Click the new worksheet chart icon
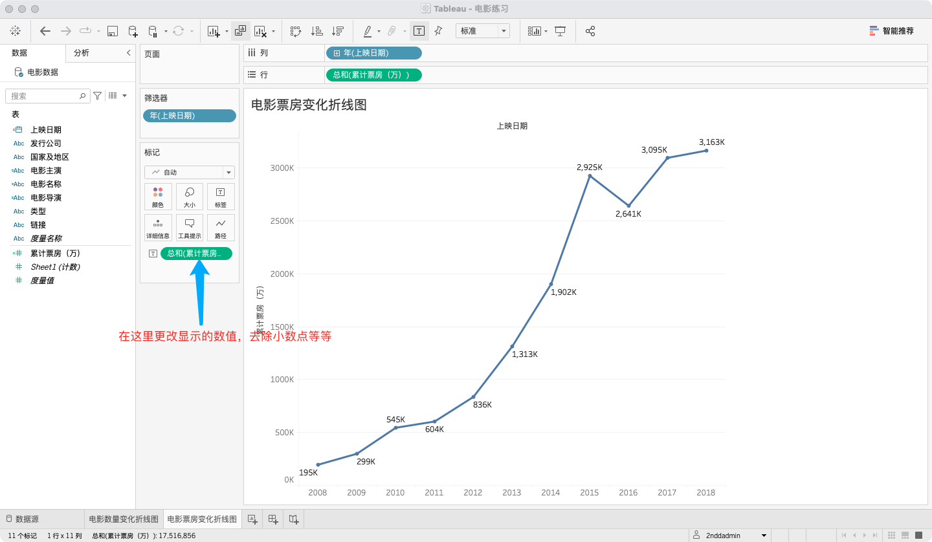 click(214, 30)
